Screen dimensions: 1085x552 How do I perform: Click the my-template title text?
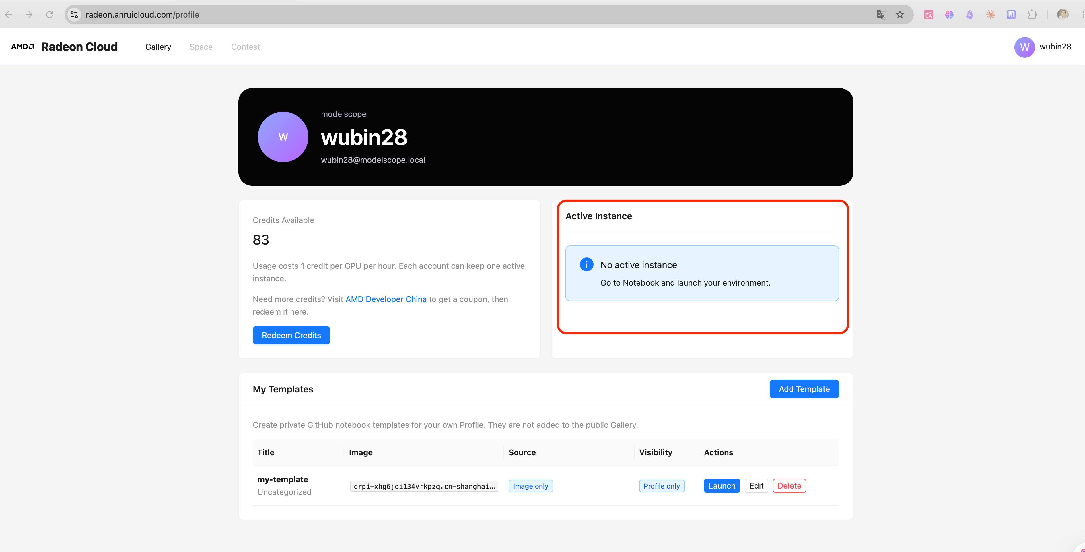(283, 480)
